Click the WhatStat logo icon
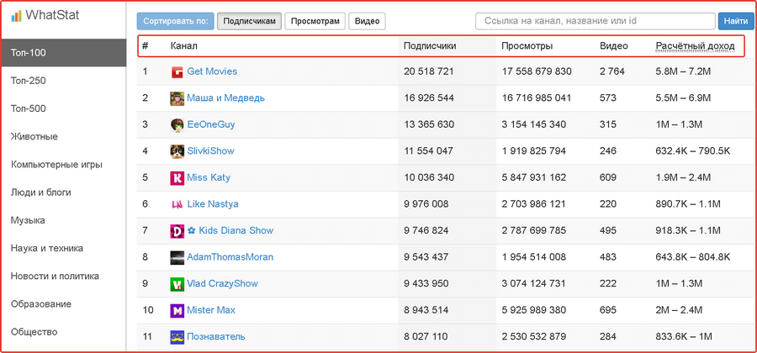 pos(17,15)
